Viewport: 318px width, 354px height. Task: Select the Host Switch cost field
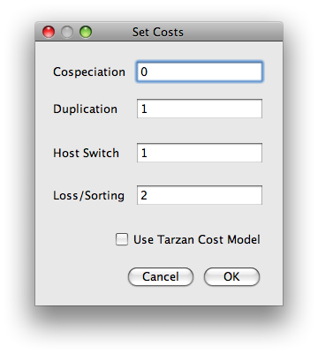(x=200, y=153)
